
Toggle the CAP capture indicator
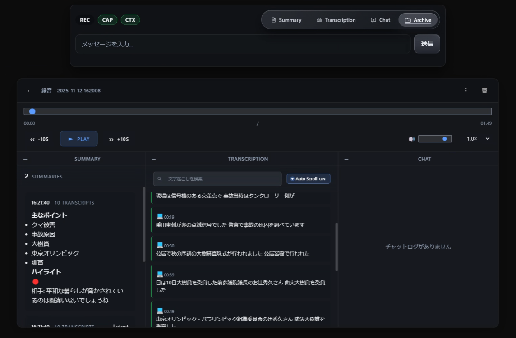pos(107,20)
